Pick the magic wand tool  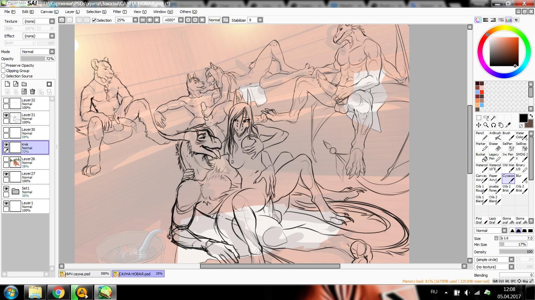click(494, 118)
